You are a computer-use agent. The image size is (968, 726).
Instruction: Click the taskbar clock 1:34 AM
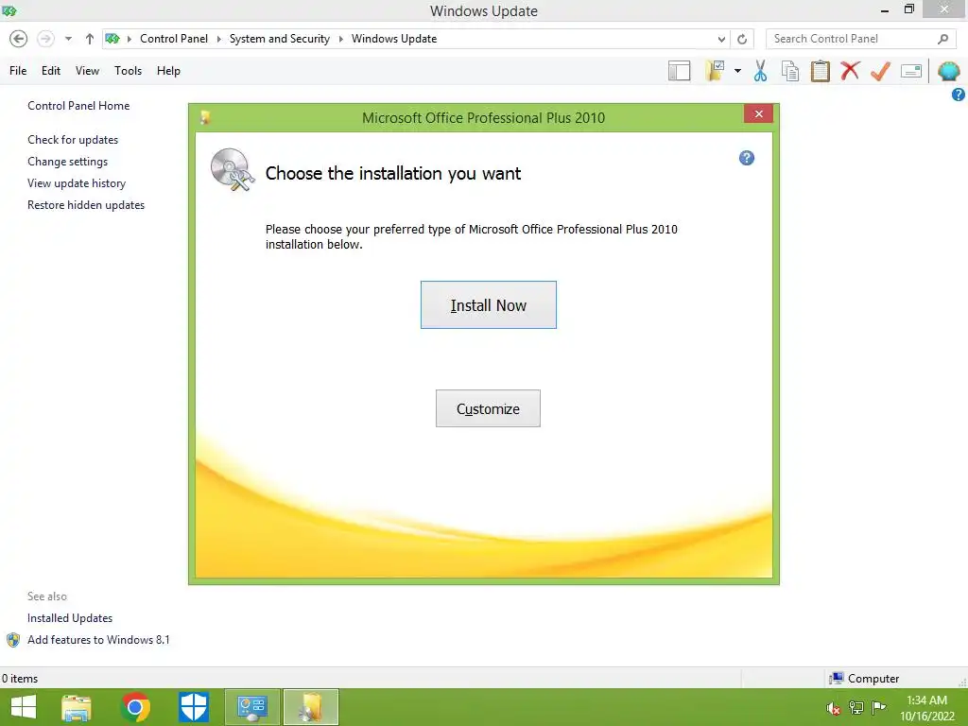[926, 700]
